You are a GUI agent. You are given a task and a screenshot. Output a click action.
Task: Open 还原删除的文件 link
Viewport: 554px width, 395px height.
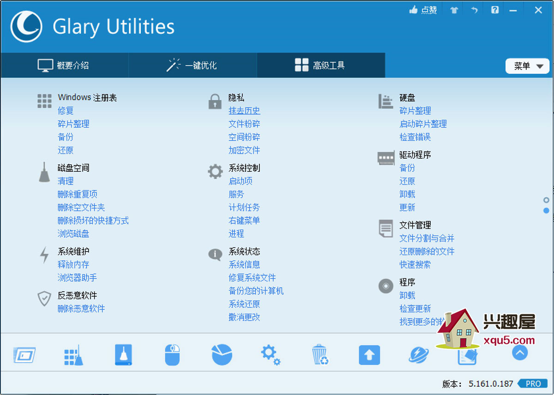click(x=427, y=251)
